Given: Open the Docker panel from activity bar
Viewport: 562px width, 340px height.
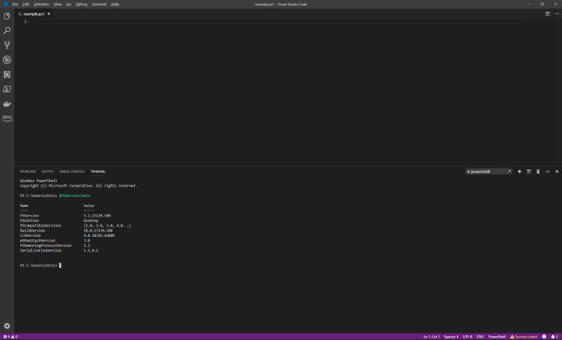Looking at the screenshot, I should [x=7, y=103].
